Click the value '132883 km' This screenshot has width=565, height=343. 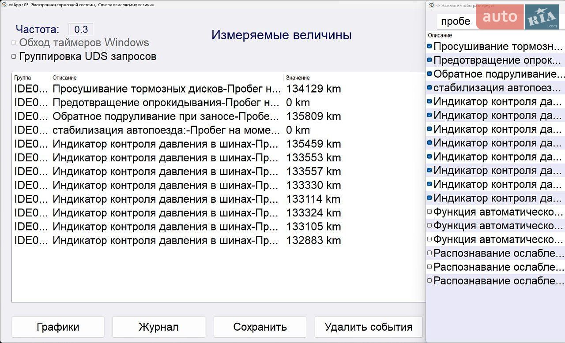pyautogui.click(x=313, y=240)
